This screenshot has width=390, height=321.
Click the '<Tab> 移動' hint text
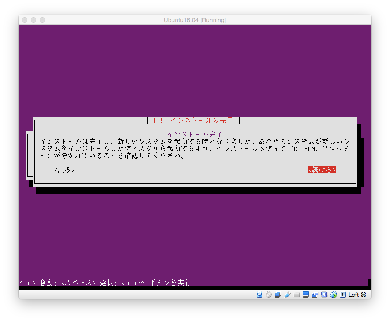36,283
